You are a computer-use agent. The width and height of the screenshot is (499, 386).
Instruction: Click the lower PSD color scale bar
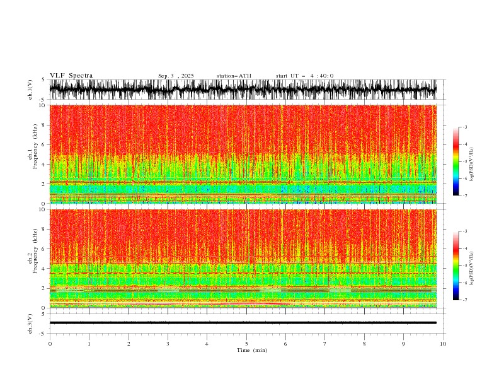coord(456,266)
